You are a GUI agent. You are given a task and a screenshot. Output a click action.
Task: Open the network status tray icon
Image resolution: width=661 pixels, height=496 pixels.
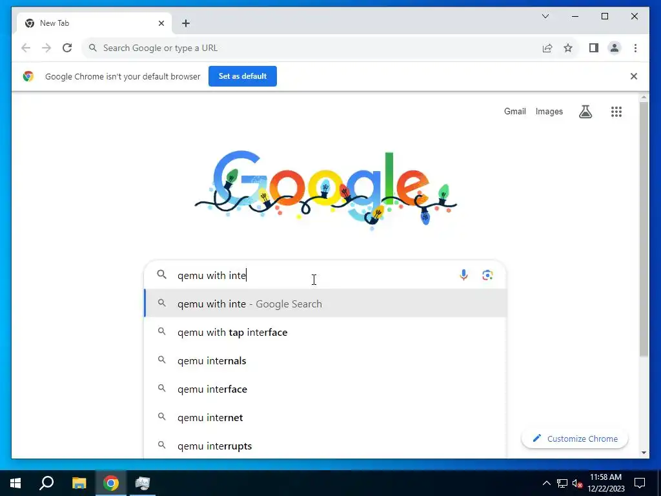pyautogui.click(x=562, y=483)
